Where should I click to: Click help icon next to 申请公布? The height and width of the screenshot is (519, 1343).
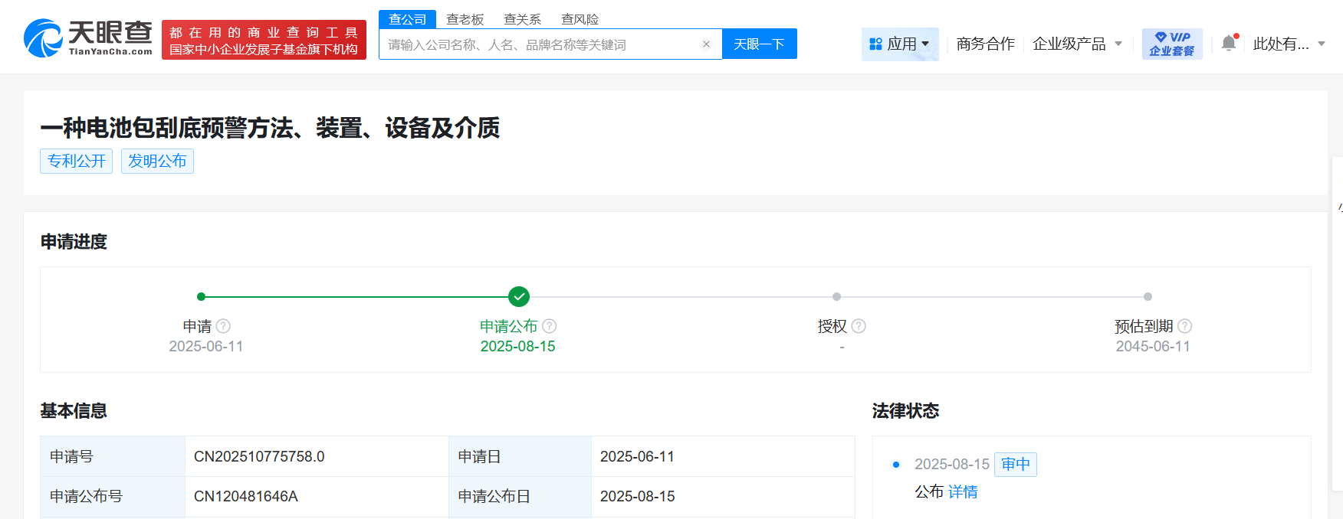point(549,326)
